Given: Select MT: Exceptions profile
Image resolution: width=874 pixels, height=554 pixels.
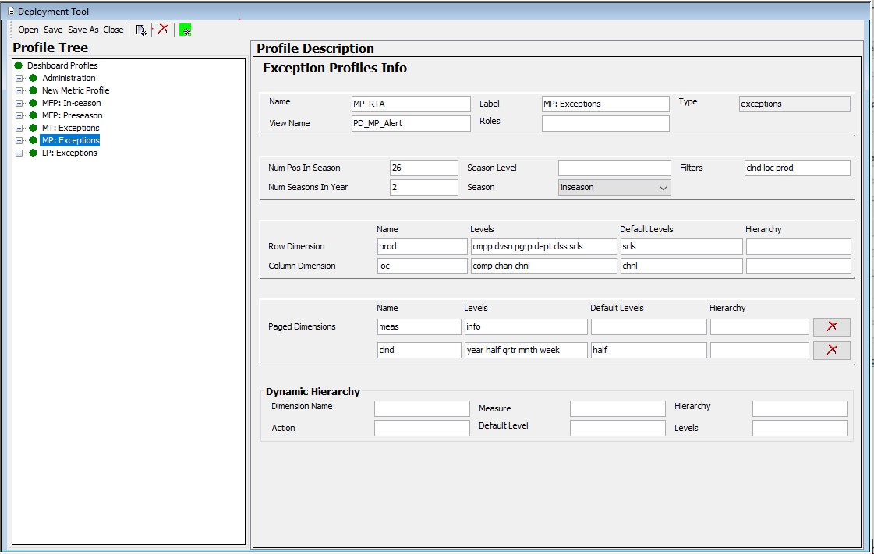Looking at the screenshot, I should pyautogui.click(x=71, y=128).
